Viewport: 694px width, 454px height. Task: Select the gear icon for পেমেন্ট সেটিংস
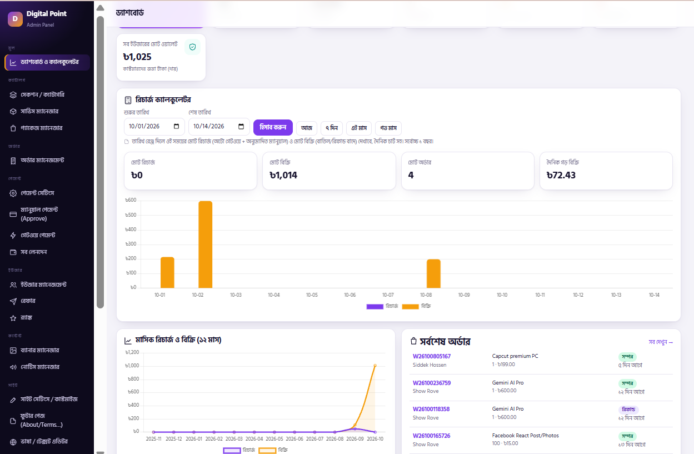pos(13,193)
